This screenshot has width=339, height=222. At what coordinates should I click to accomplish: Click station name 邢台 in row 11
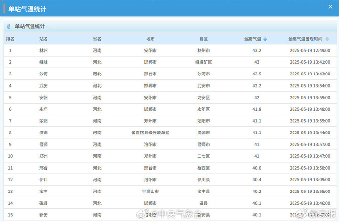[44, 168]
